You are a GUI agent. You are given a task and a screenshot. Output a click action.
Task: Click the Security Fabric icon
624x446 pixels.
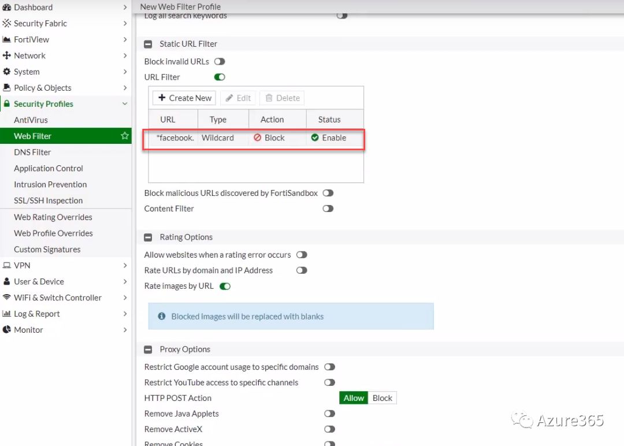pyautogui.click(x=7, y=24)
